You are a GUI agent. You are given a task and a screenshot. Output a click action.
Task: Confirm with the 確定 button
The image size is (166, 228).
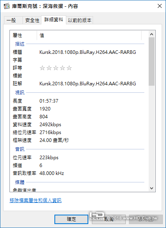71,219
